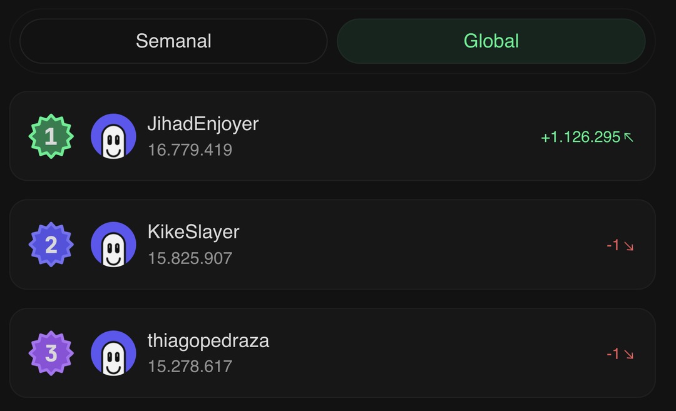Click the -1 change on rank 2 row
The width and height of the screenshot is (676, 411).
(613, 245)
